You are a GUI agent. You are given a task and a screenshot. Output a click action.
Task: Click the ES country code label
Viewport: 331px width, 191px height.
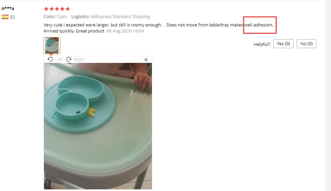[12, 17]
